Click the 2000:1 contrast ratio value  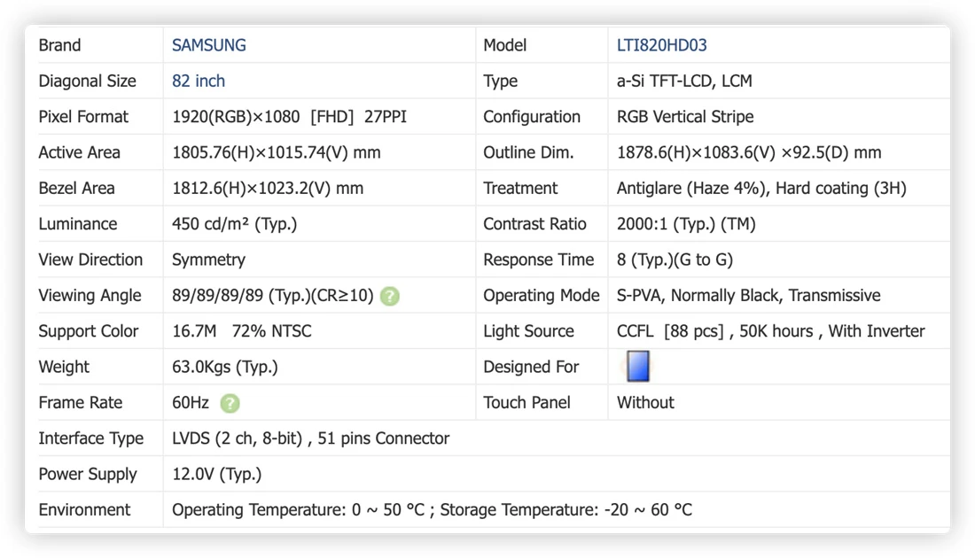click(x=686, y=224)
